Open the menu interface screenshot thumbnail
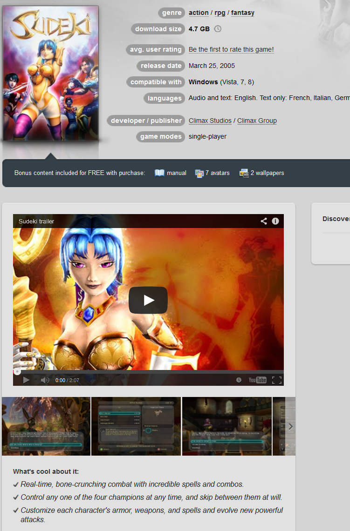Screen dimensions: 350x531 136,426
